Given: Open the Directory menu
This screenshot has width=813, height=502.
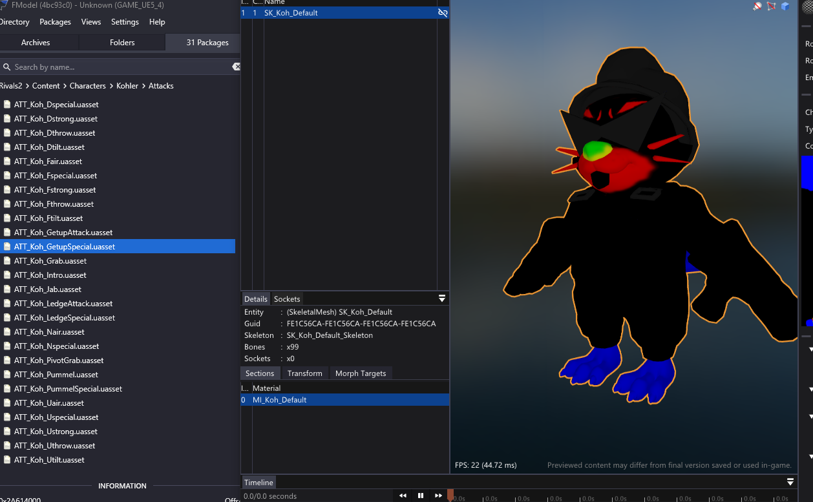Looking at the screenshot, I should point(14,22).
